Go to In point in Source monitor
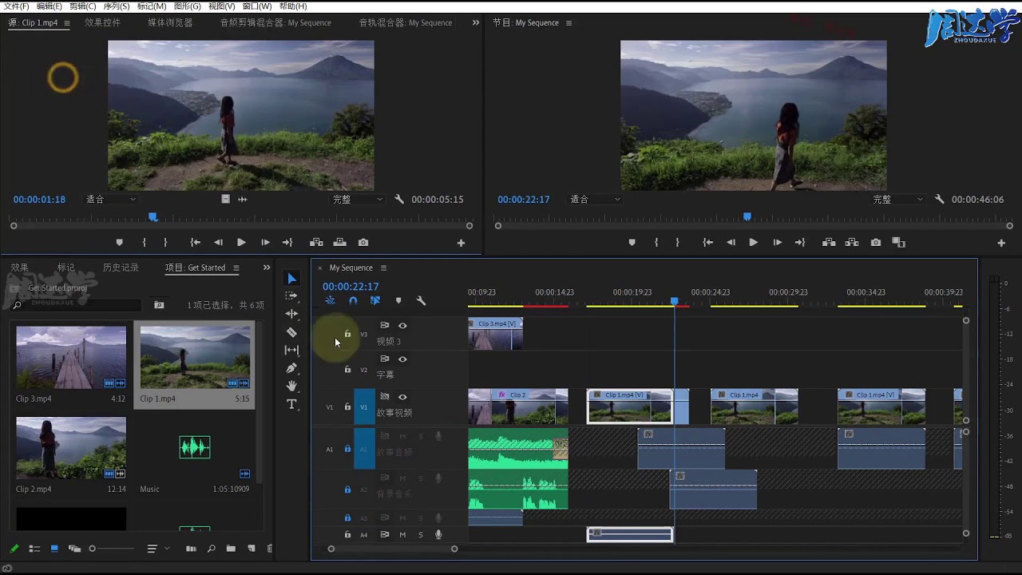Viewport: 1022px width, 575px height. (x=195, y=243)
